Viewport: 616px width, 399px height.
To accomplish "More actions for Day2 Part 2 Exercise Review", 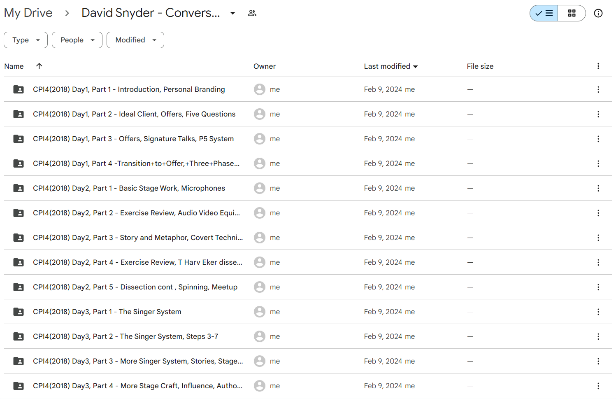I will pos(598,213).
